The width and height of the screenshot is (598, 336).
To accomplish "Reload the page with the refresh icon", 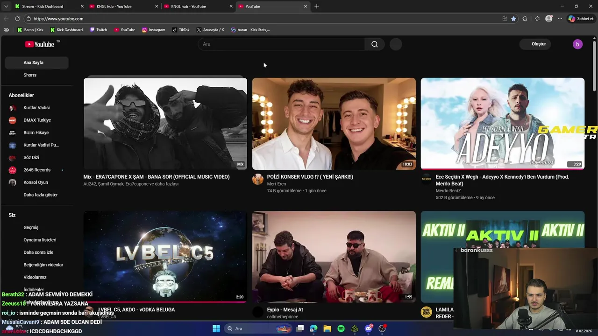I will coord(17,19).
